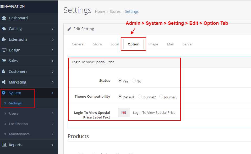Viewport: 251px width, 154px height.
Task: Open the Mail settings tab
Action: point(170,44)
